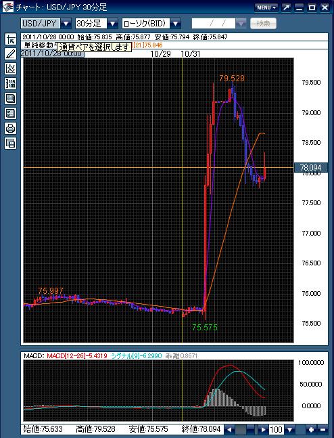Select the crosshair cursor tool
Screen dimensions: 334x438
[x=11, y=39]
